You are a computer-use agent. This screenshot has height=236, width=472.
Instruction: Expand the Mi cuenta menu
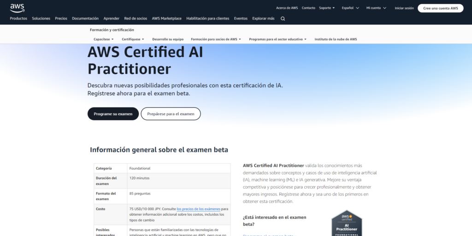tap(376, 8)
